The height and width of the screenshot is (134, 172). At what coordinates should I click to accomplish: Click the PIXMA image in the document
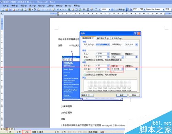[71, 78]
